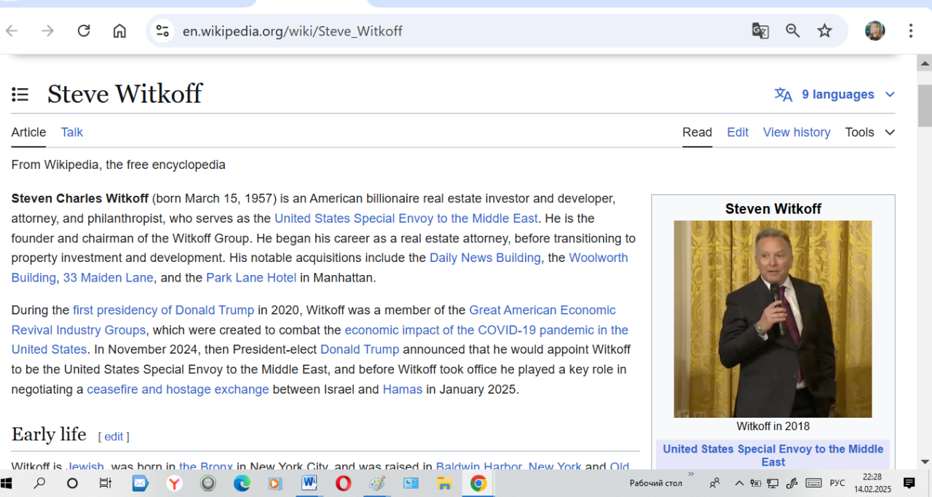
Task: Open the Cortana circle icon
Action: coord(72,483)
